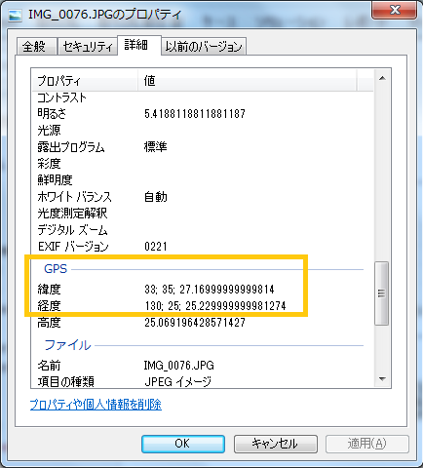Open プロパティや個人情報を削除 link
Viewport: 423px width, 468px height.
(x=96, y=405)
